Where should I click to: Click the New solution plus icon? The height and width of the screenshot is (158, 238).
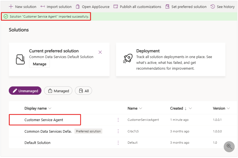(11, 7)
